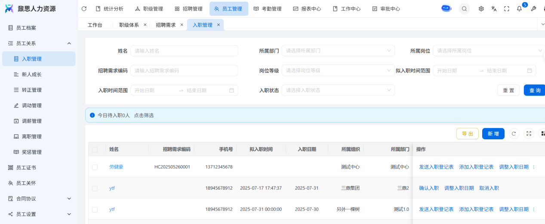Viewport: 545px width, 224px height.
Task: Click the 姓名 input field
Action: click(184, 51)
